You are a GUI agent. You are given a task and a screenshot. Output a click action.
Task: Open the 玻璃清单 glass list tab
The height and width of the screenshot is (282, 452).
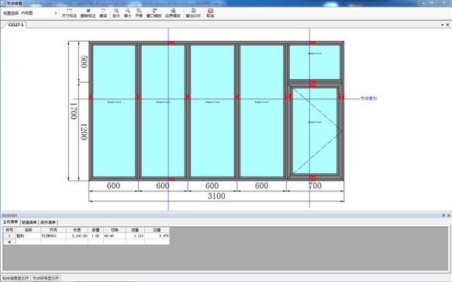tap(29, 222)
